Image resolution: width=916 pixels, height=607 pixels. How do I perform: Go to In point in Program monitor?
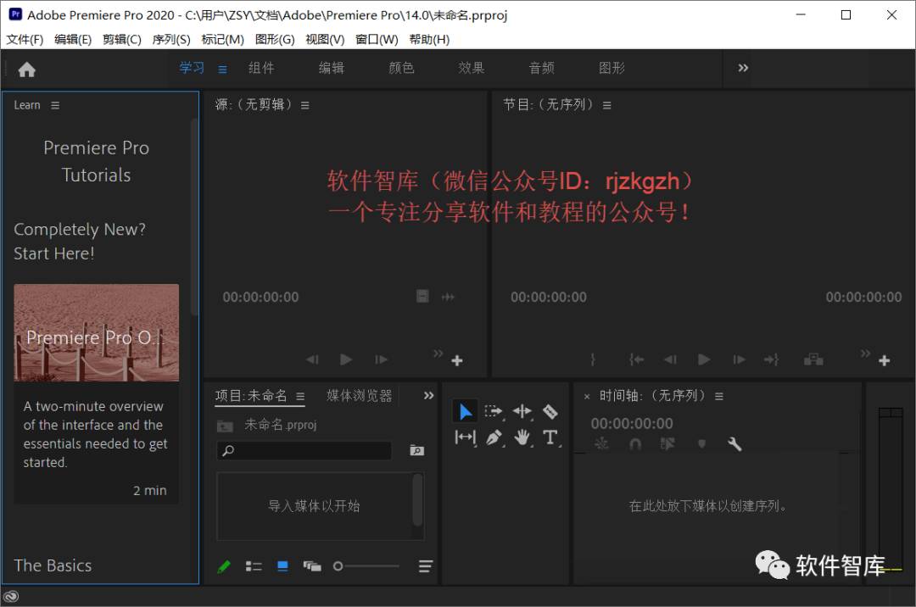pyautogui.click(x=636, y=359)
